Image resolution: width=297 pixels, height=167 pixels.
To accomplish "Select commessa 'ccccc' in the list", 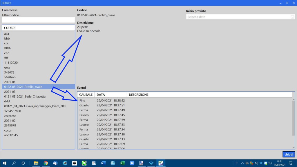I will coord(39,130).
